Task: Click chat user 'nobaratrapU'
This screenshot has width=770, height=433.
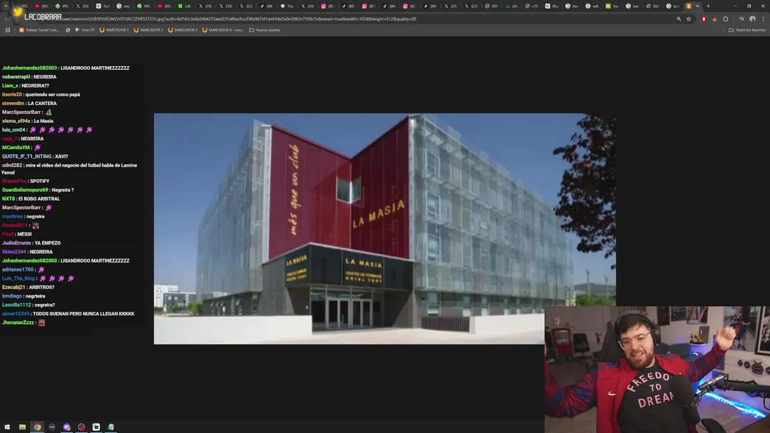Action: 16,77
